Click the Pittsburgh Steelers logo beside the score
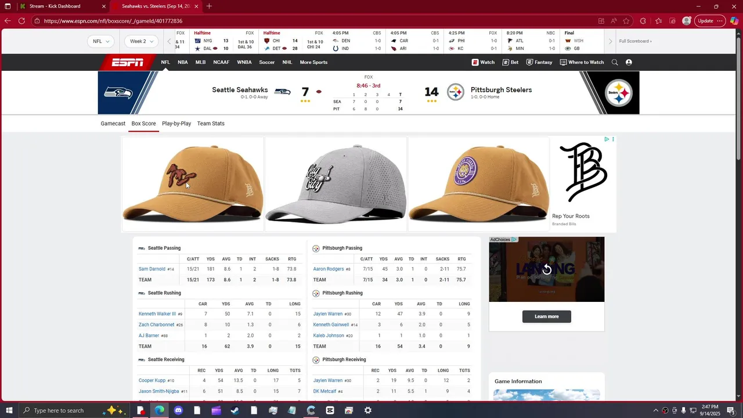 [x=456, y=92]
